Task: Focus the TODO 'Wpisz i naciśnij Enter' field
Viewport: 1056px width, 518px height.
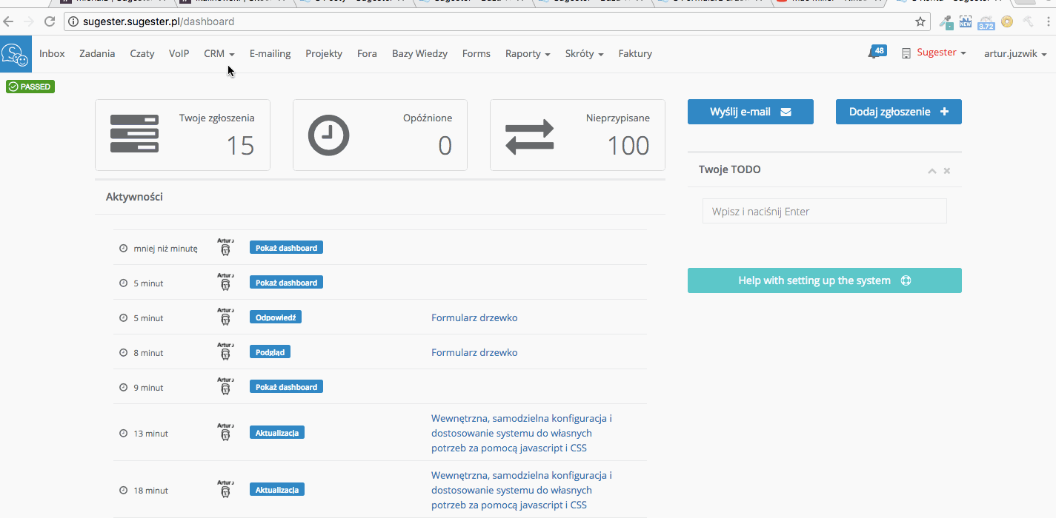Action: click(824, 211)
